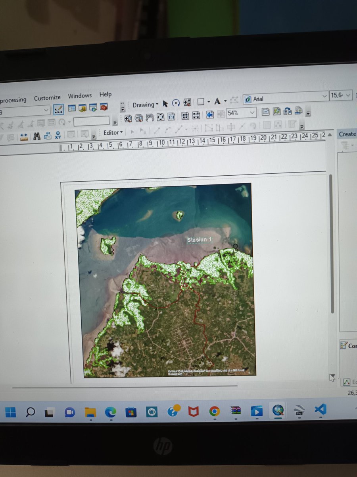Image resolution: width=357 pixels, height=477 pixels.
Task: Open File Explorer from taskbar
Action: 90,412
